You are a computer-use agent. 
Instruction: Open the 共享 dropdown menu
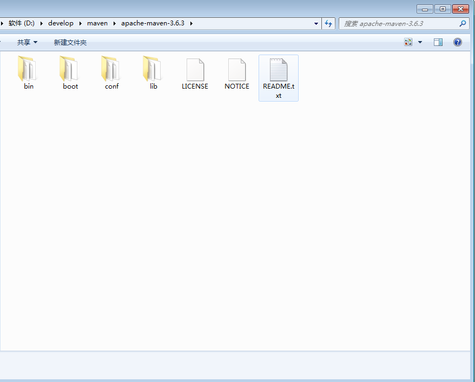pyautogui.click(x=27, y=42)
